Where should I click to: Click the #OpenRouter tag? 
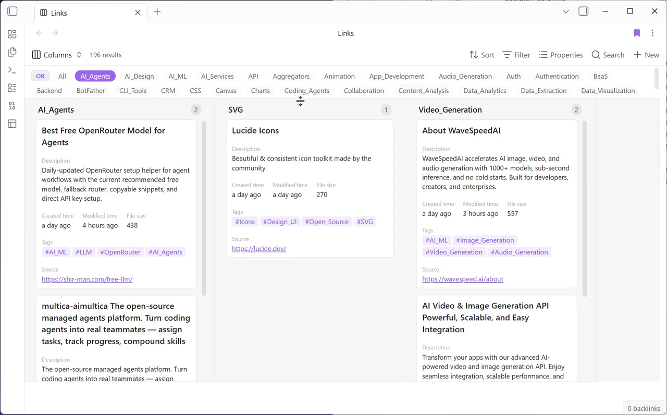tap(120, 252)
